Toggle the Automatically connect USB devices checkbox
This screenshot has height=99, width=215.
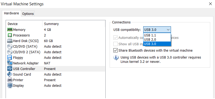(116, 38)
